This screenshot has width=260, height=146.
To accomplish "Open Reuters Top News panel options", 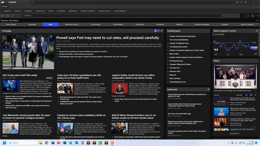I will 257,21.
